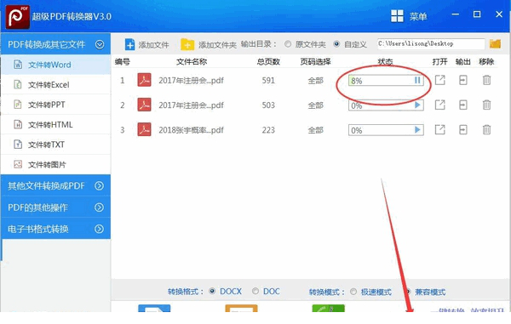The width and height of the screenshot is (511, 324).
Task: Select file name 2018张宇概率...pdf
Action: click(x=191, y=130)
